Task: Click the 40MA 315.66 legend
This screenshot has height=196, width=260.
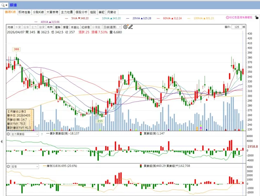Action: [47, 22]
